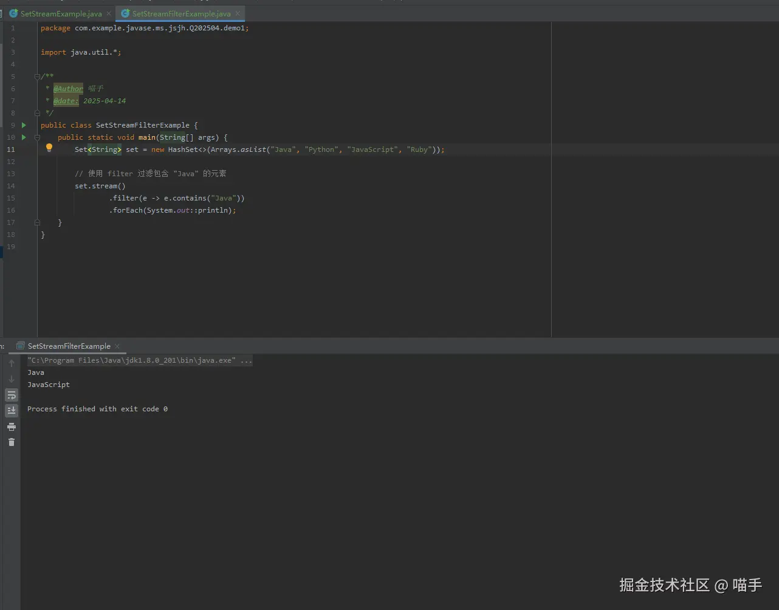This screenshot has width=779, height=610.
Task: Click the java.exe command line in console
Action: tap(139, 360)
